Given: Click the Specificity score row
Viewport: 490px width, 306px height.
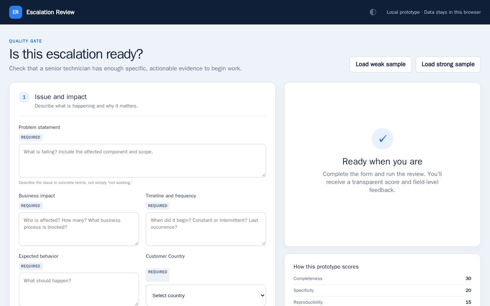Looking at the screenshot, I should coord(382,290).
